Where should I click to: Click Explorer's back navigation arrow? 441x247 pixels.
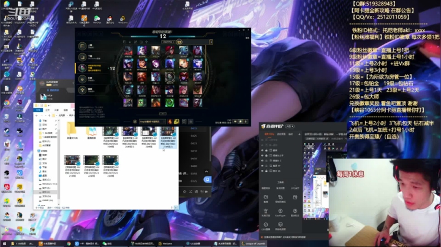click(37, 116)
